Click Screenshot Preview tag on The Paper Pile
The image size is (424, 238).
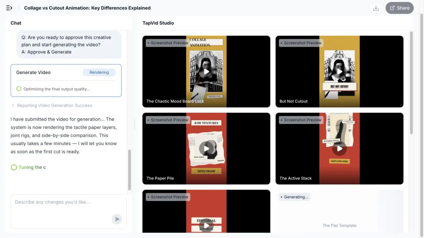point(168,120)
